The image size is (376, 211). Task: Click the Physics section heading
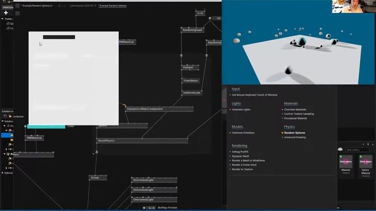click(x=290, y=127)
